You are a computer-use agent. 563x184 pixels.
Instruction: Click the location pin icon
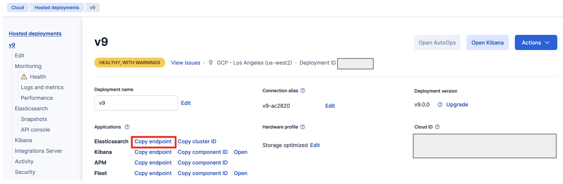(211, 63)
